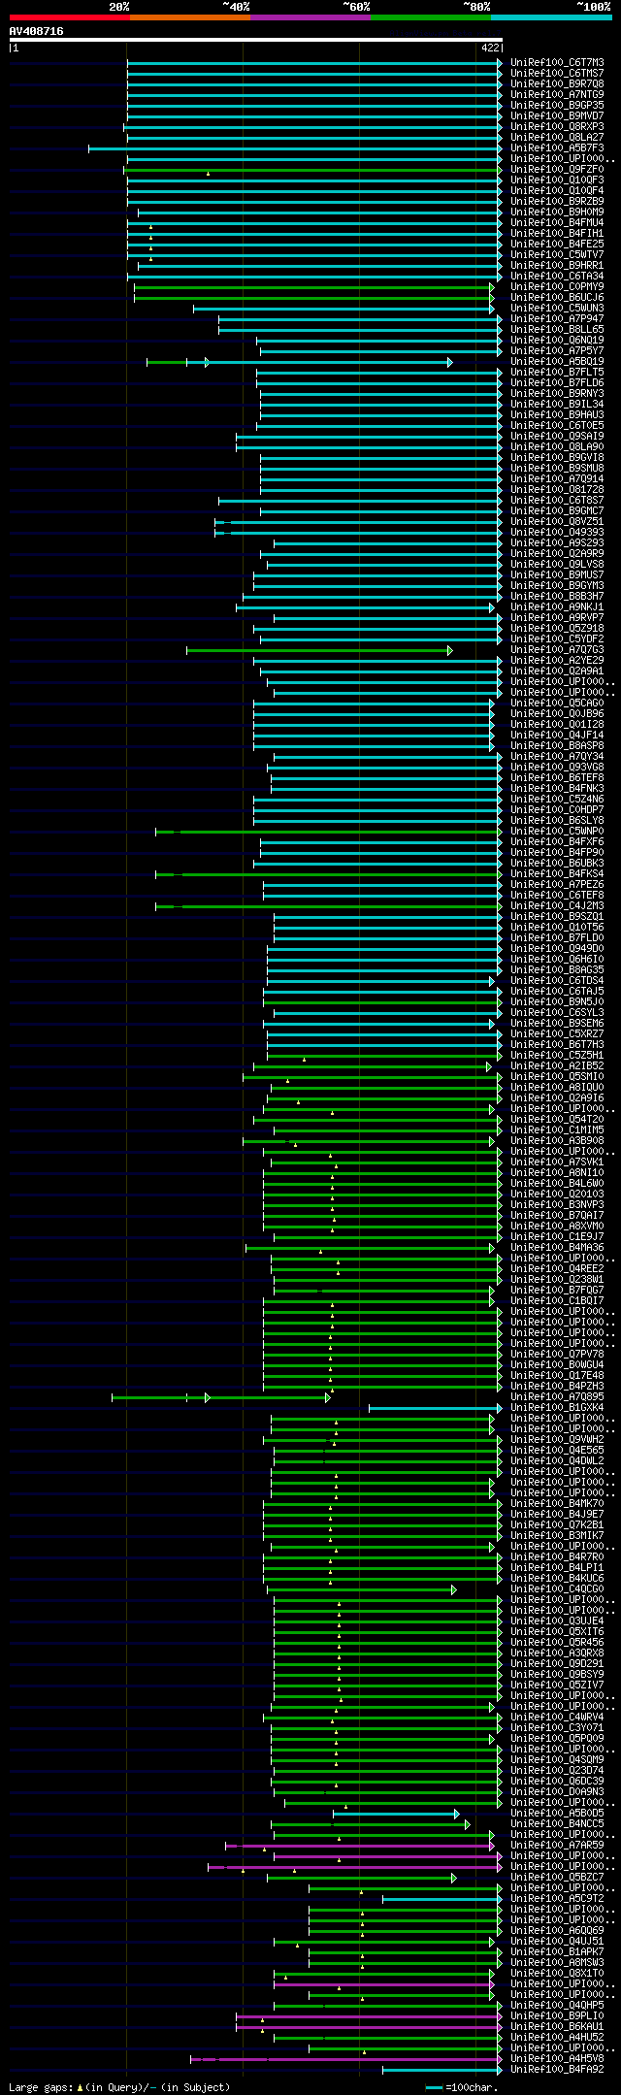The width and height of the screenshot is (621, 2095).
Task: Select hit label UniRef100_Q4REE2
Action: point(557,1268)
